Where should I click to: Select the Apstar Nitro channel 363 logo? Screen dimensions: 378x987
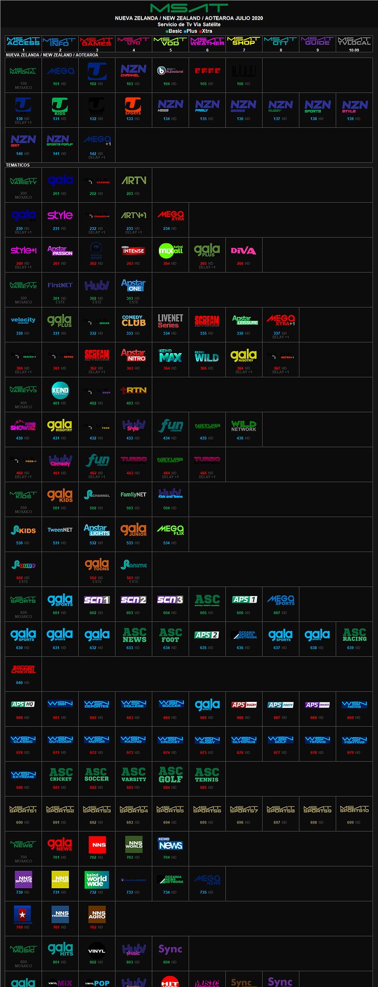coord(134,355)
